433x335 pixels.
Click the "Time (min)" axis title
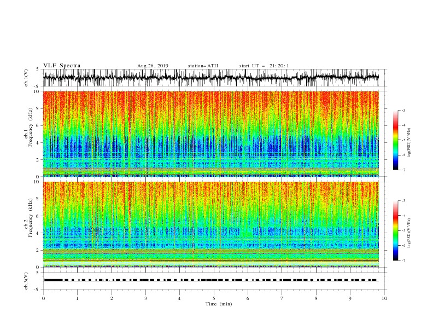pyautogui.click(x=219, y=304)
